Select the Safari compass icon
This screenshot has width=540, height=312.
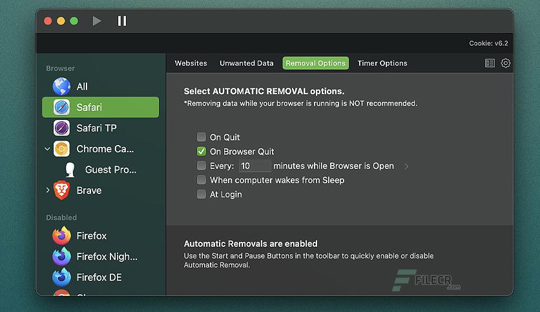point(61,107)
